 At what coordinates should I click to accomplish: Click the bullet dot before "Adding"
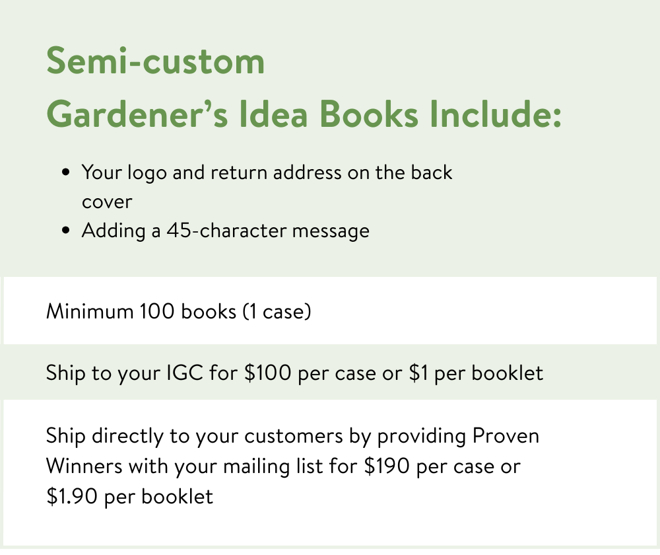tap(65, 231)
